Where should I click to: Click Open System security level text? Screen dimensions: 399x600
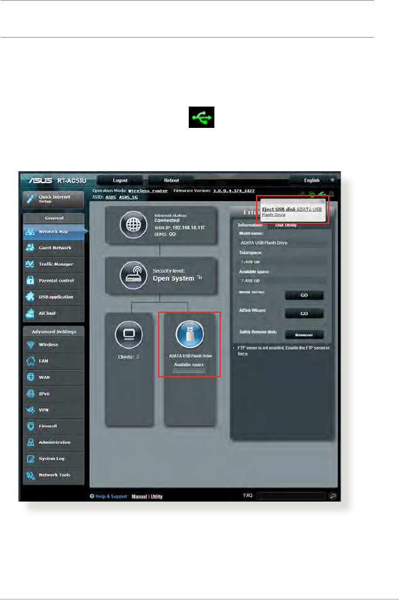click(173, 278)
